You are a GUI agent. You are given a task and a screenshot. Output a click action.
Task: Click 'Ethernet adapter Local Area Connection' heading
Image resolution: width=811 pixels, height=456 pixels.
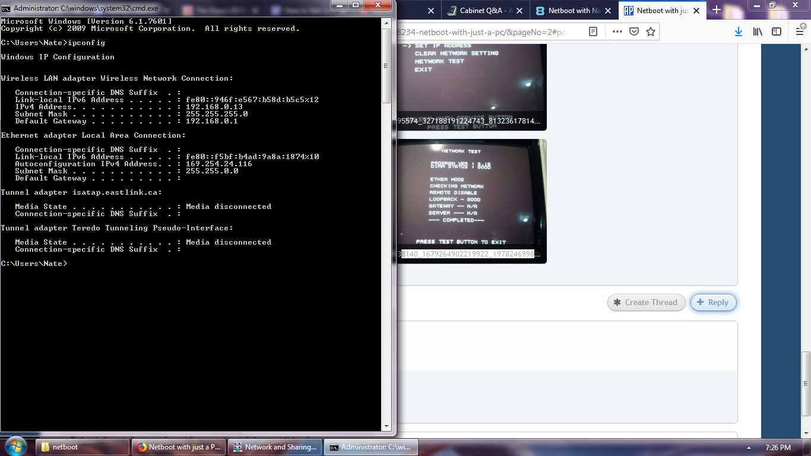click(93, 135)
